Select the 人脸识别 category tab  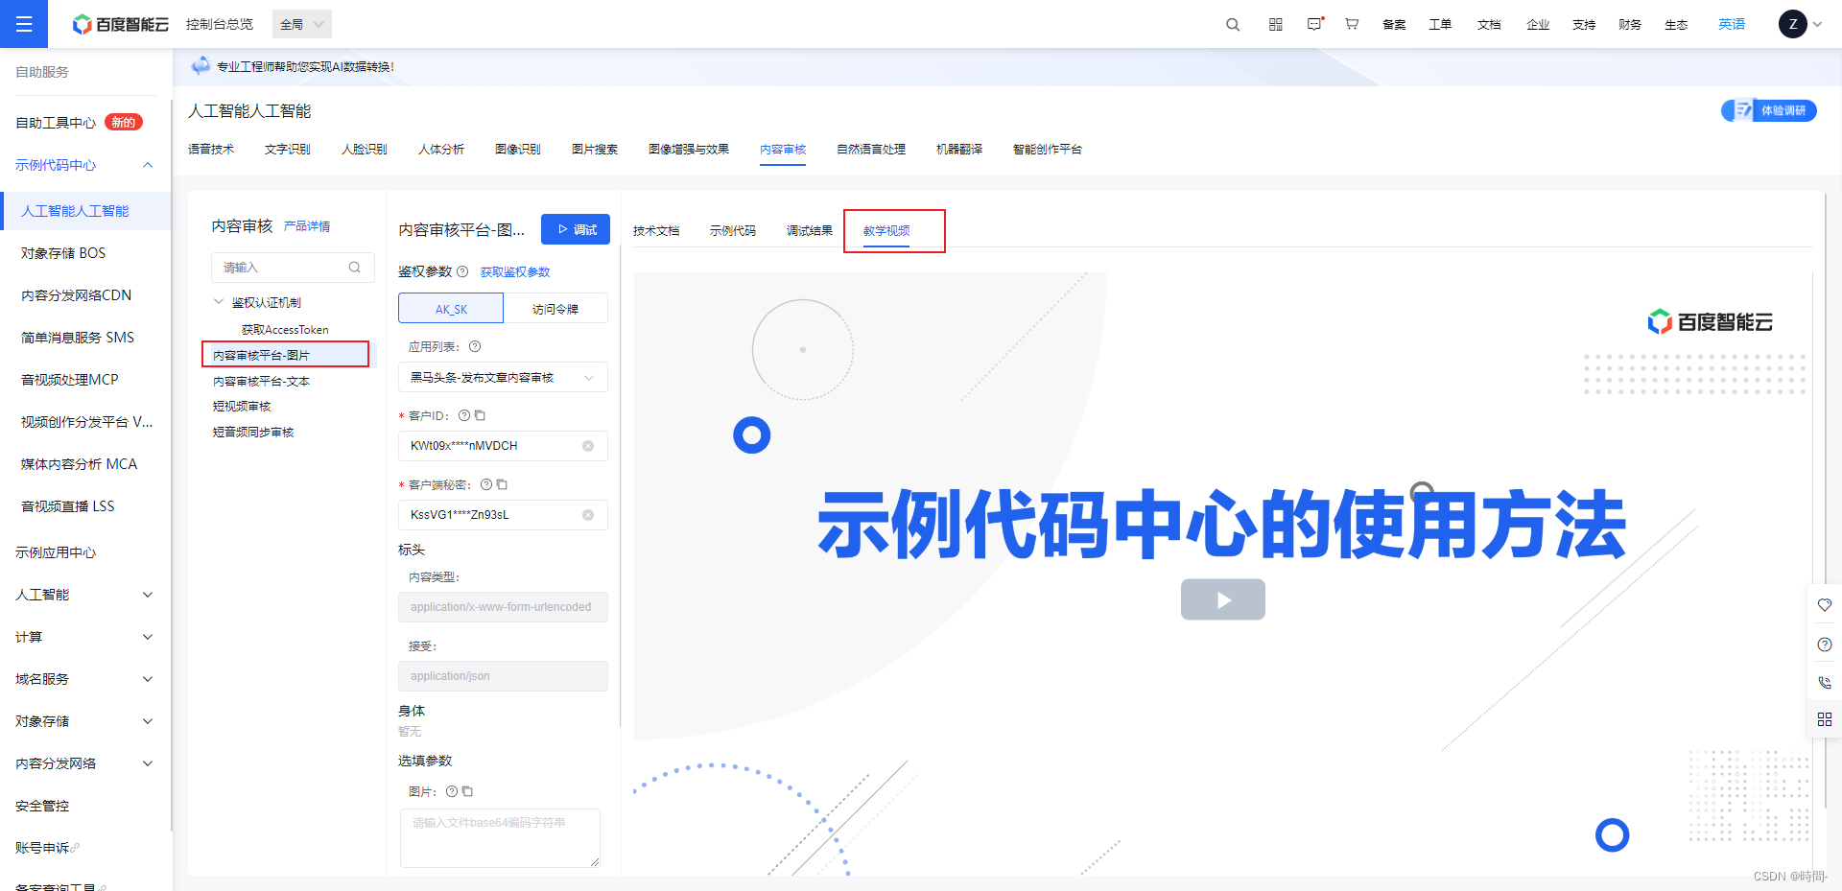[x=365, y=150]
